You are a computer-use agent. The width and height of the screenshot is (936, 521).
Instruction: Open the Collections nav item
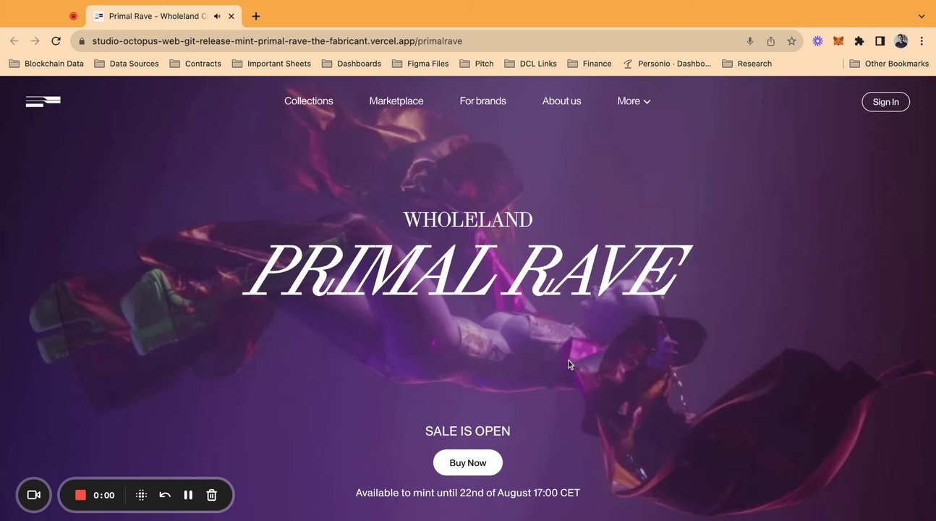309,101
